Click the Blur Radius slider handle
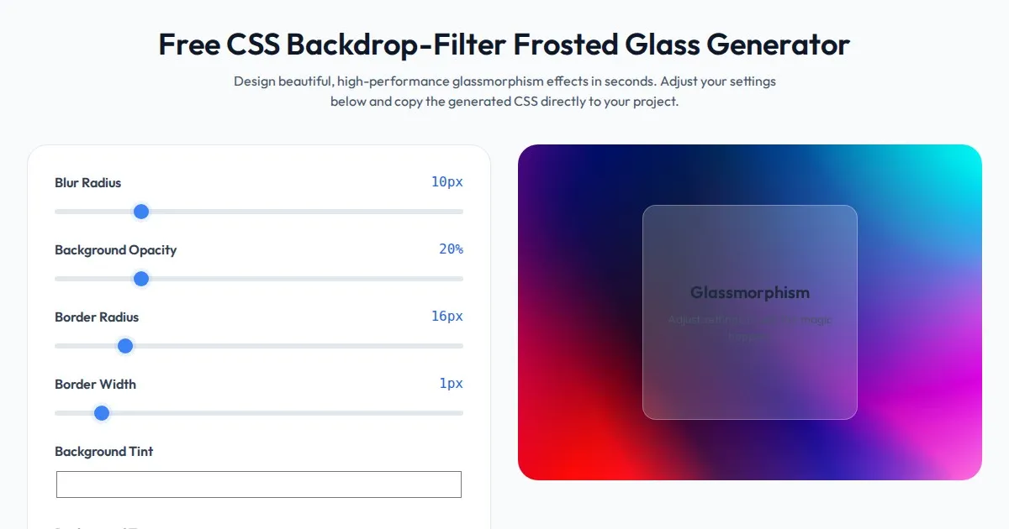 coord(141,212)
